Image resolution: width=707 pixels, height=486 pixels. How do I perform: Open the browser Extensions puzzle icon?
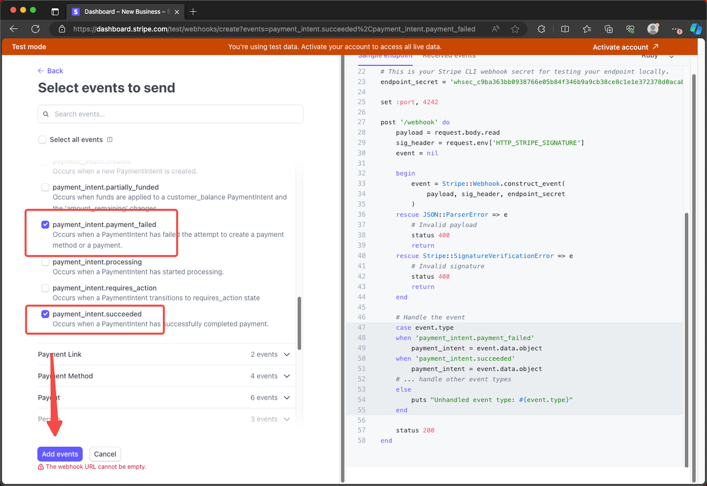(541, 29)
